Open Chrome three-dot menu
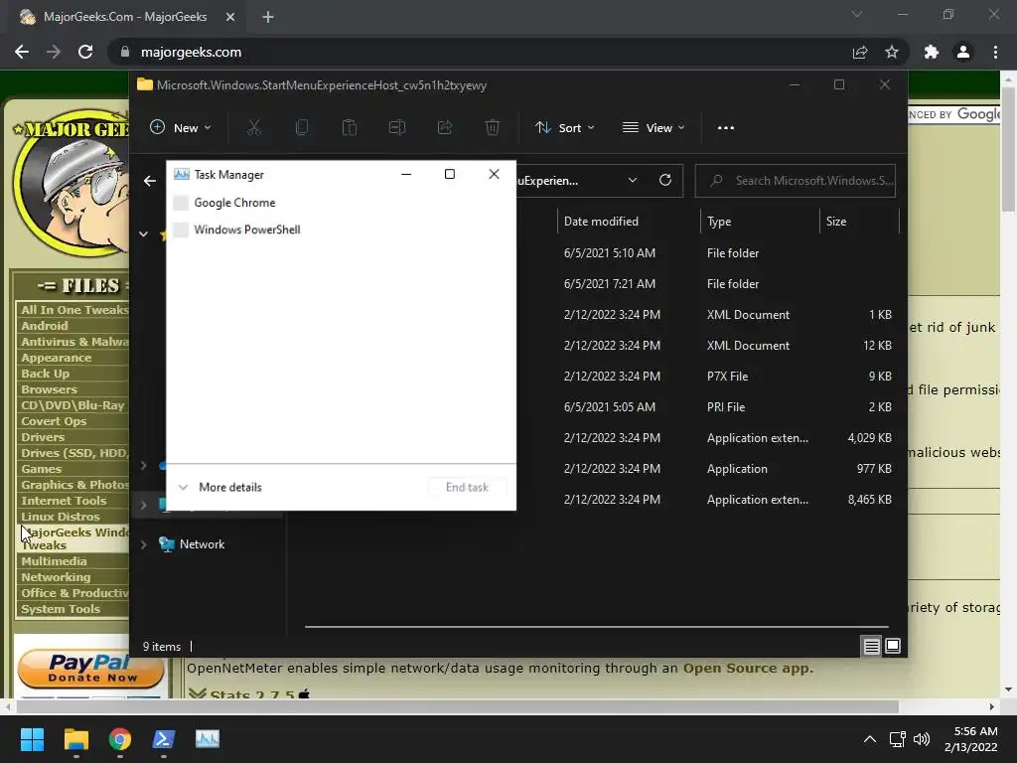Image resolution: width=1017 pixels, height=763 pixels. click(x=995, y=52)
